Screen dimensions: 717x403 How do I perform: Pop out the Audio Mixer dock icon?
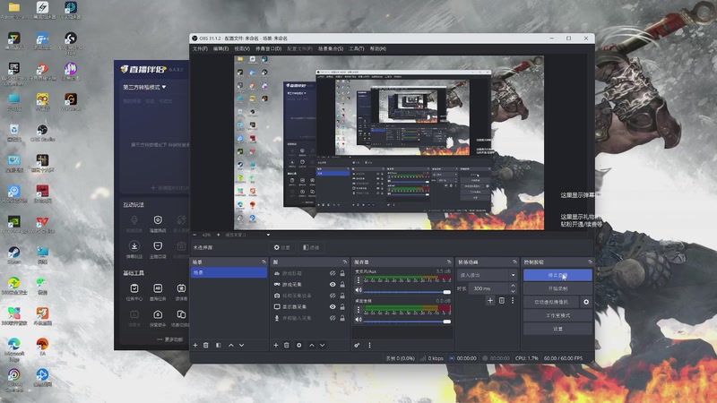(449, 262)
